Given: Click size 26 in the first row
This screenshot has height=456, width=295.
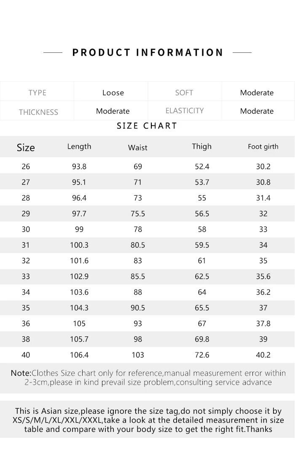Looking at the screenshot, I should click(x=26, y=167).
